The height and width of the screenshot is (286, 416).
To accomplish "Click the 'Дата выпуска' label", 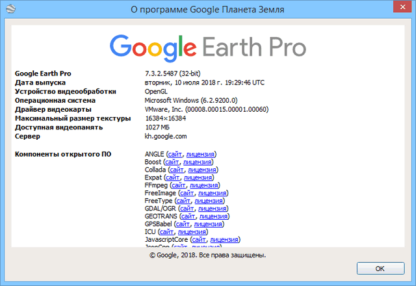I will (x=40, y=83).
